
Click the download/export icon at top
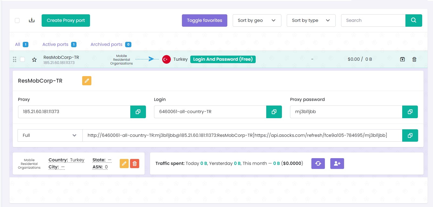coord(32,20)
